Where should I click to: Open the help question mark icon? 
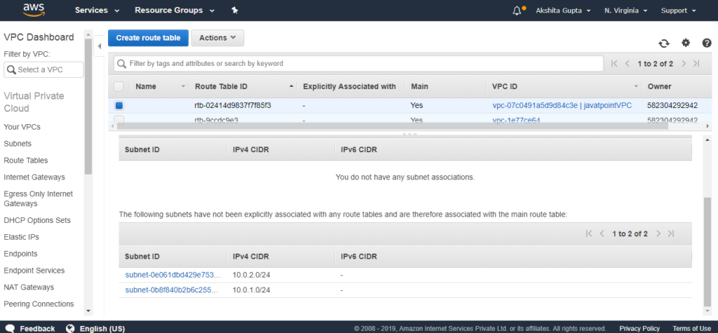(x=707, y=43)
